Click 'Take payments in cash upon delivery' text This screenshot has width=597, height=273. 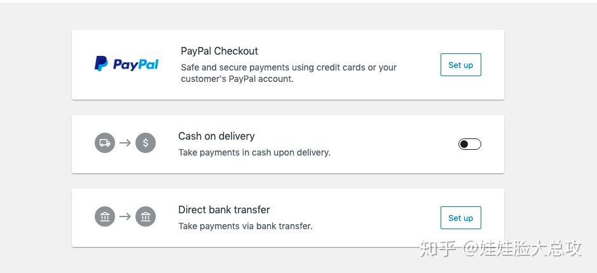tap(254, 152)
